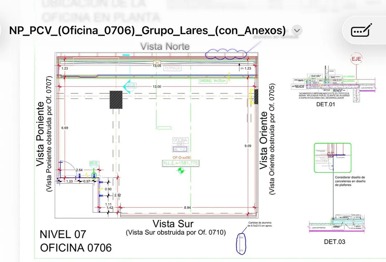Click the "SARDINEL H=25cm" green label
The height and width of the screenshot is (262, 386).
tap(213, 81)
